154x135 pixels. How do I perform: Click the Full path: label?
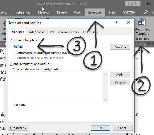[19, 105]
